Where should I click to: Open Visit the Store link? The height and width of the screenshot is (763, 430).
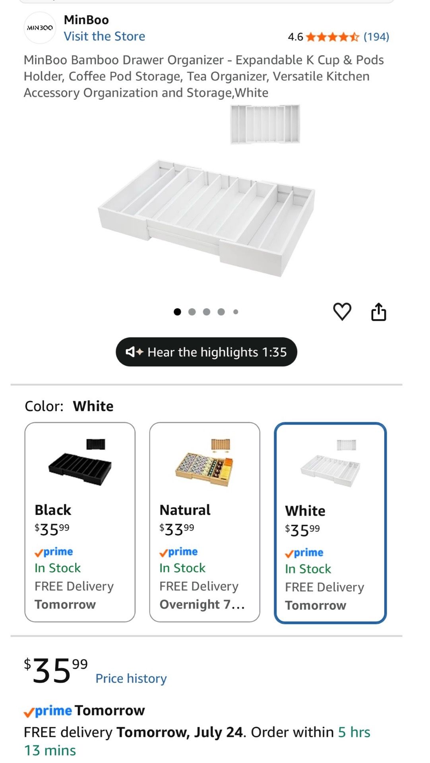pyautogui.click(x=105, y=36)
